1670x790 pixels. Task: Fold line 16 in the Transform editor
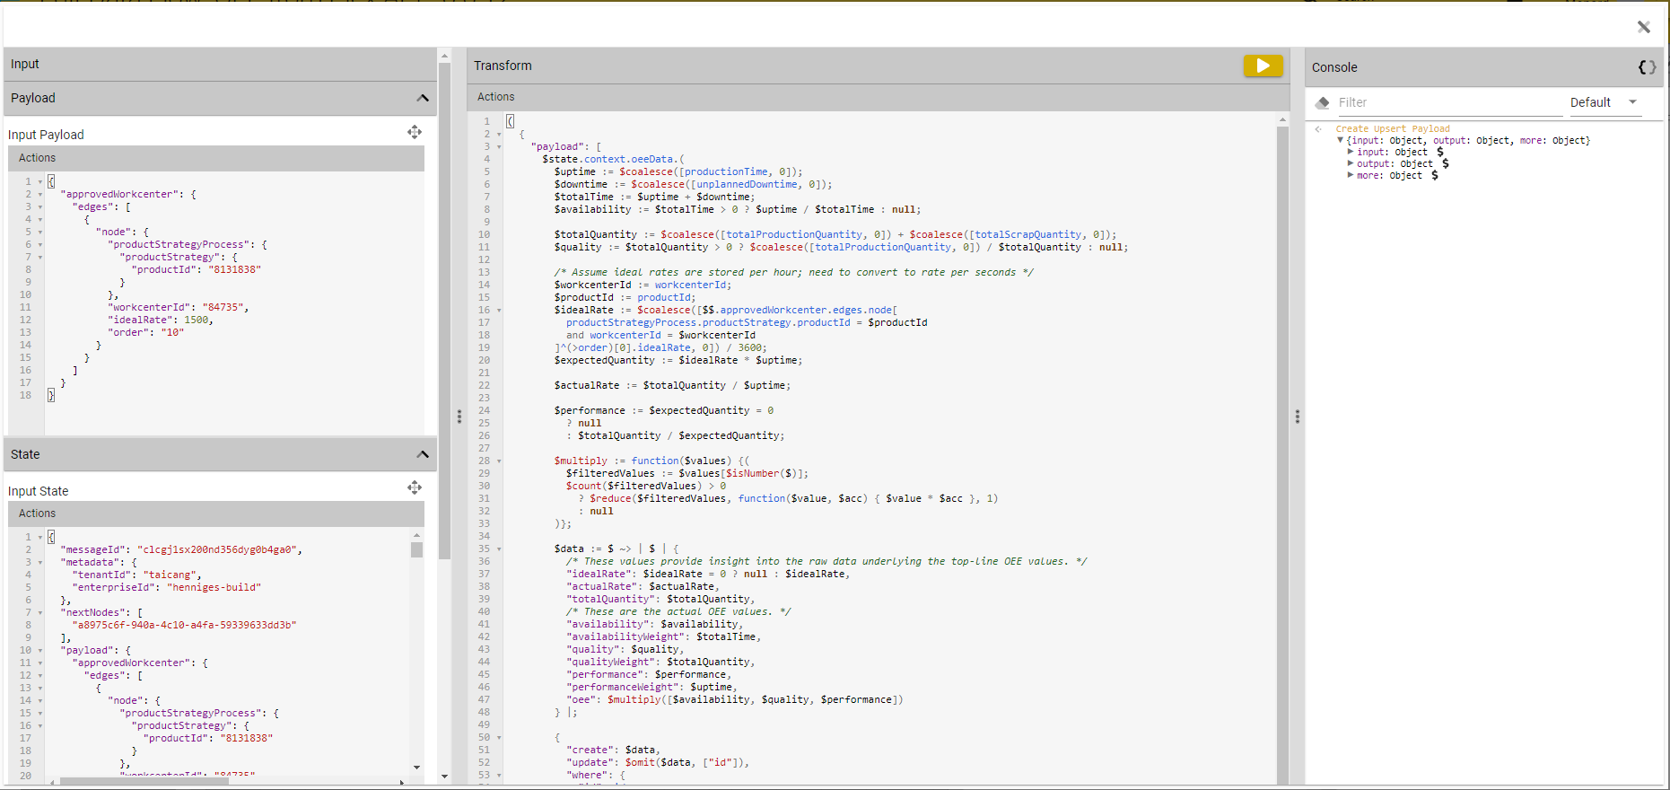pyautogui.click(x=499, y=311)
